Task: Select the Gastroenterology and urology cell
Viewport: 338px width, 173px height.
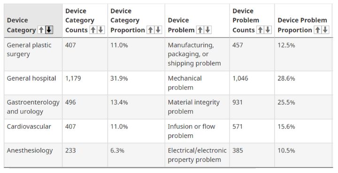Action: pyautogui.click(x=33, y=107)
